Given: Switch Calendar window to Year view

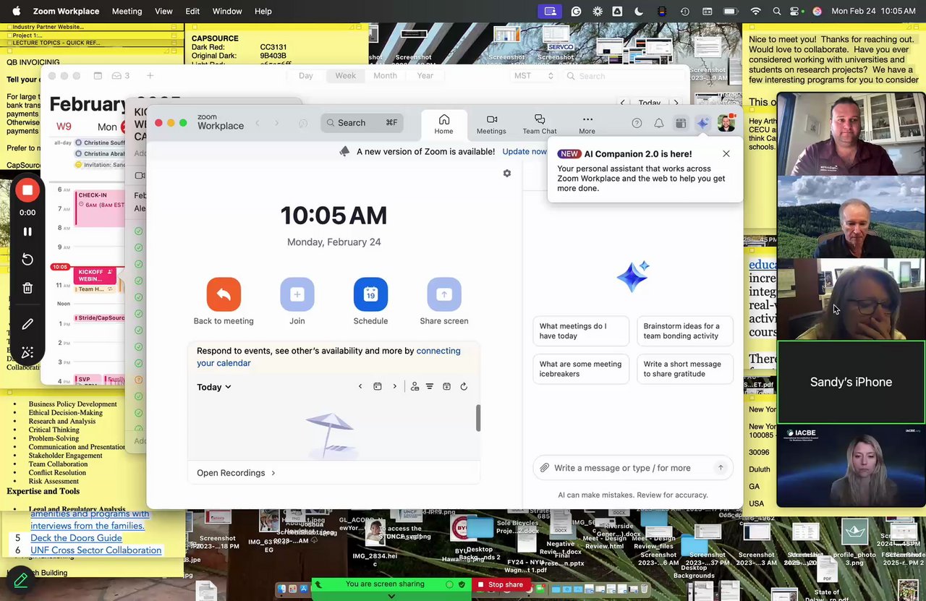Looking at the screenshot, I should point(425,76).
